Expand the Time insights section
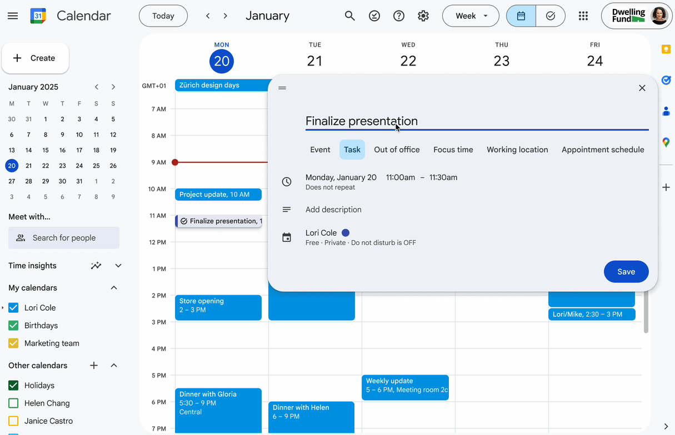This screenshot has width=675, height=435. [x=118, y=266]
